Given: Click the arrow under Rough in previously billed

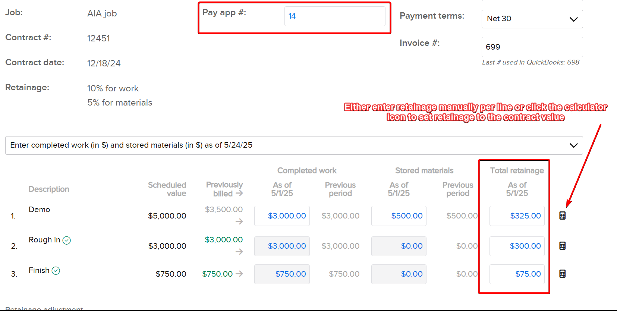Looking at the screenshot, I should [239, 252].
